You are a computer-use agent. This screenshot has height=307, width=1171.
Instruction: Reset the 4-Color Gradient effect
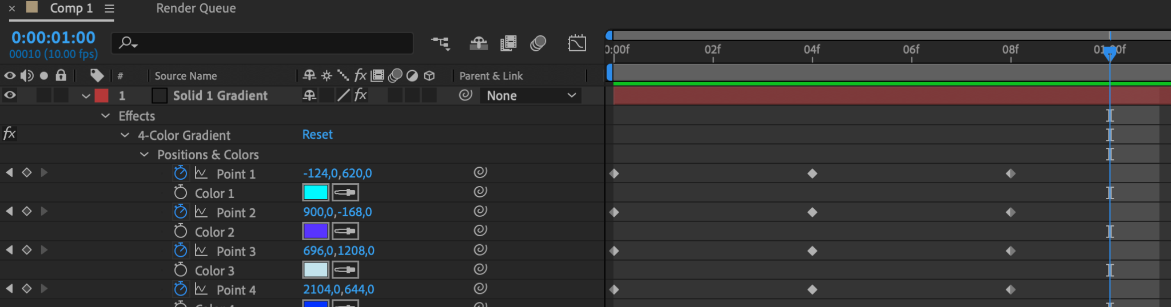(x=317, y=135)
